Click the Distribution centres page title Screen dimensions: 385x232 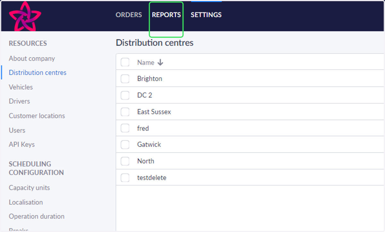[155, 43]
